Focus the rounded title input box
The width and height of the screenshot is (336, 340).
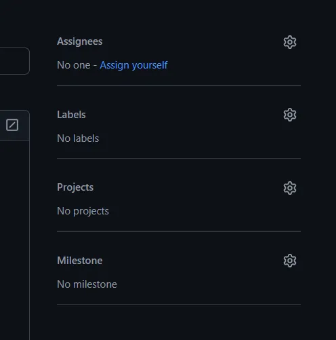(15, 61)
